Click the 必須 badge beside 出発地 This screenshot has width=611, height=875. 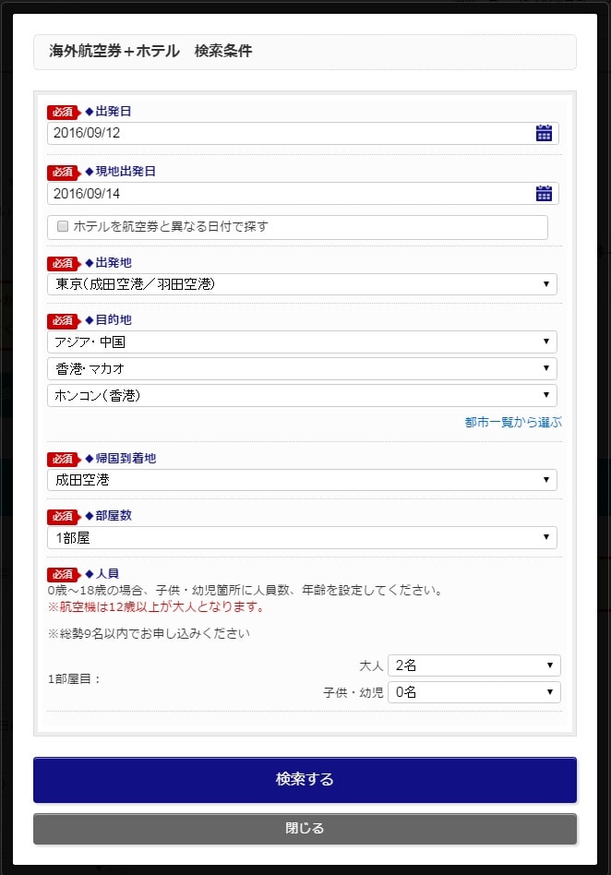(65, 263)
